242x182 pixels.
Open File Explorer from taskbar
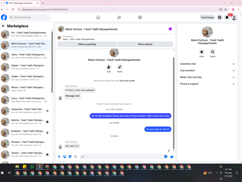17,167
